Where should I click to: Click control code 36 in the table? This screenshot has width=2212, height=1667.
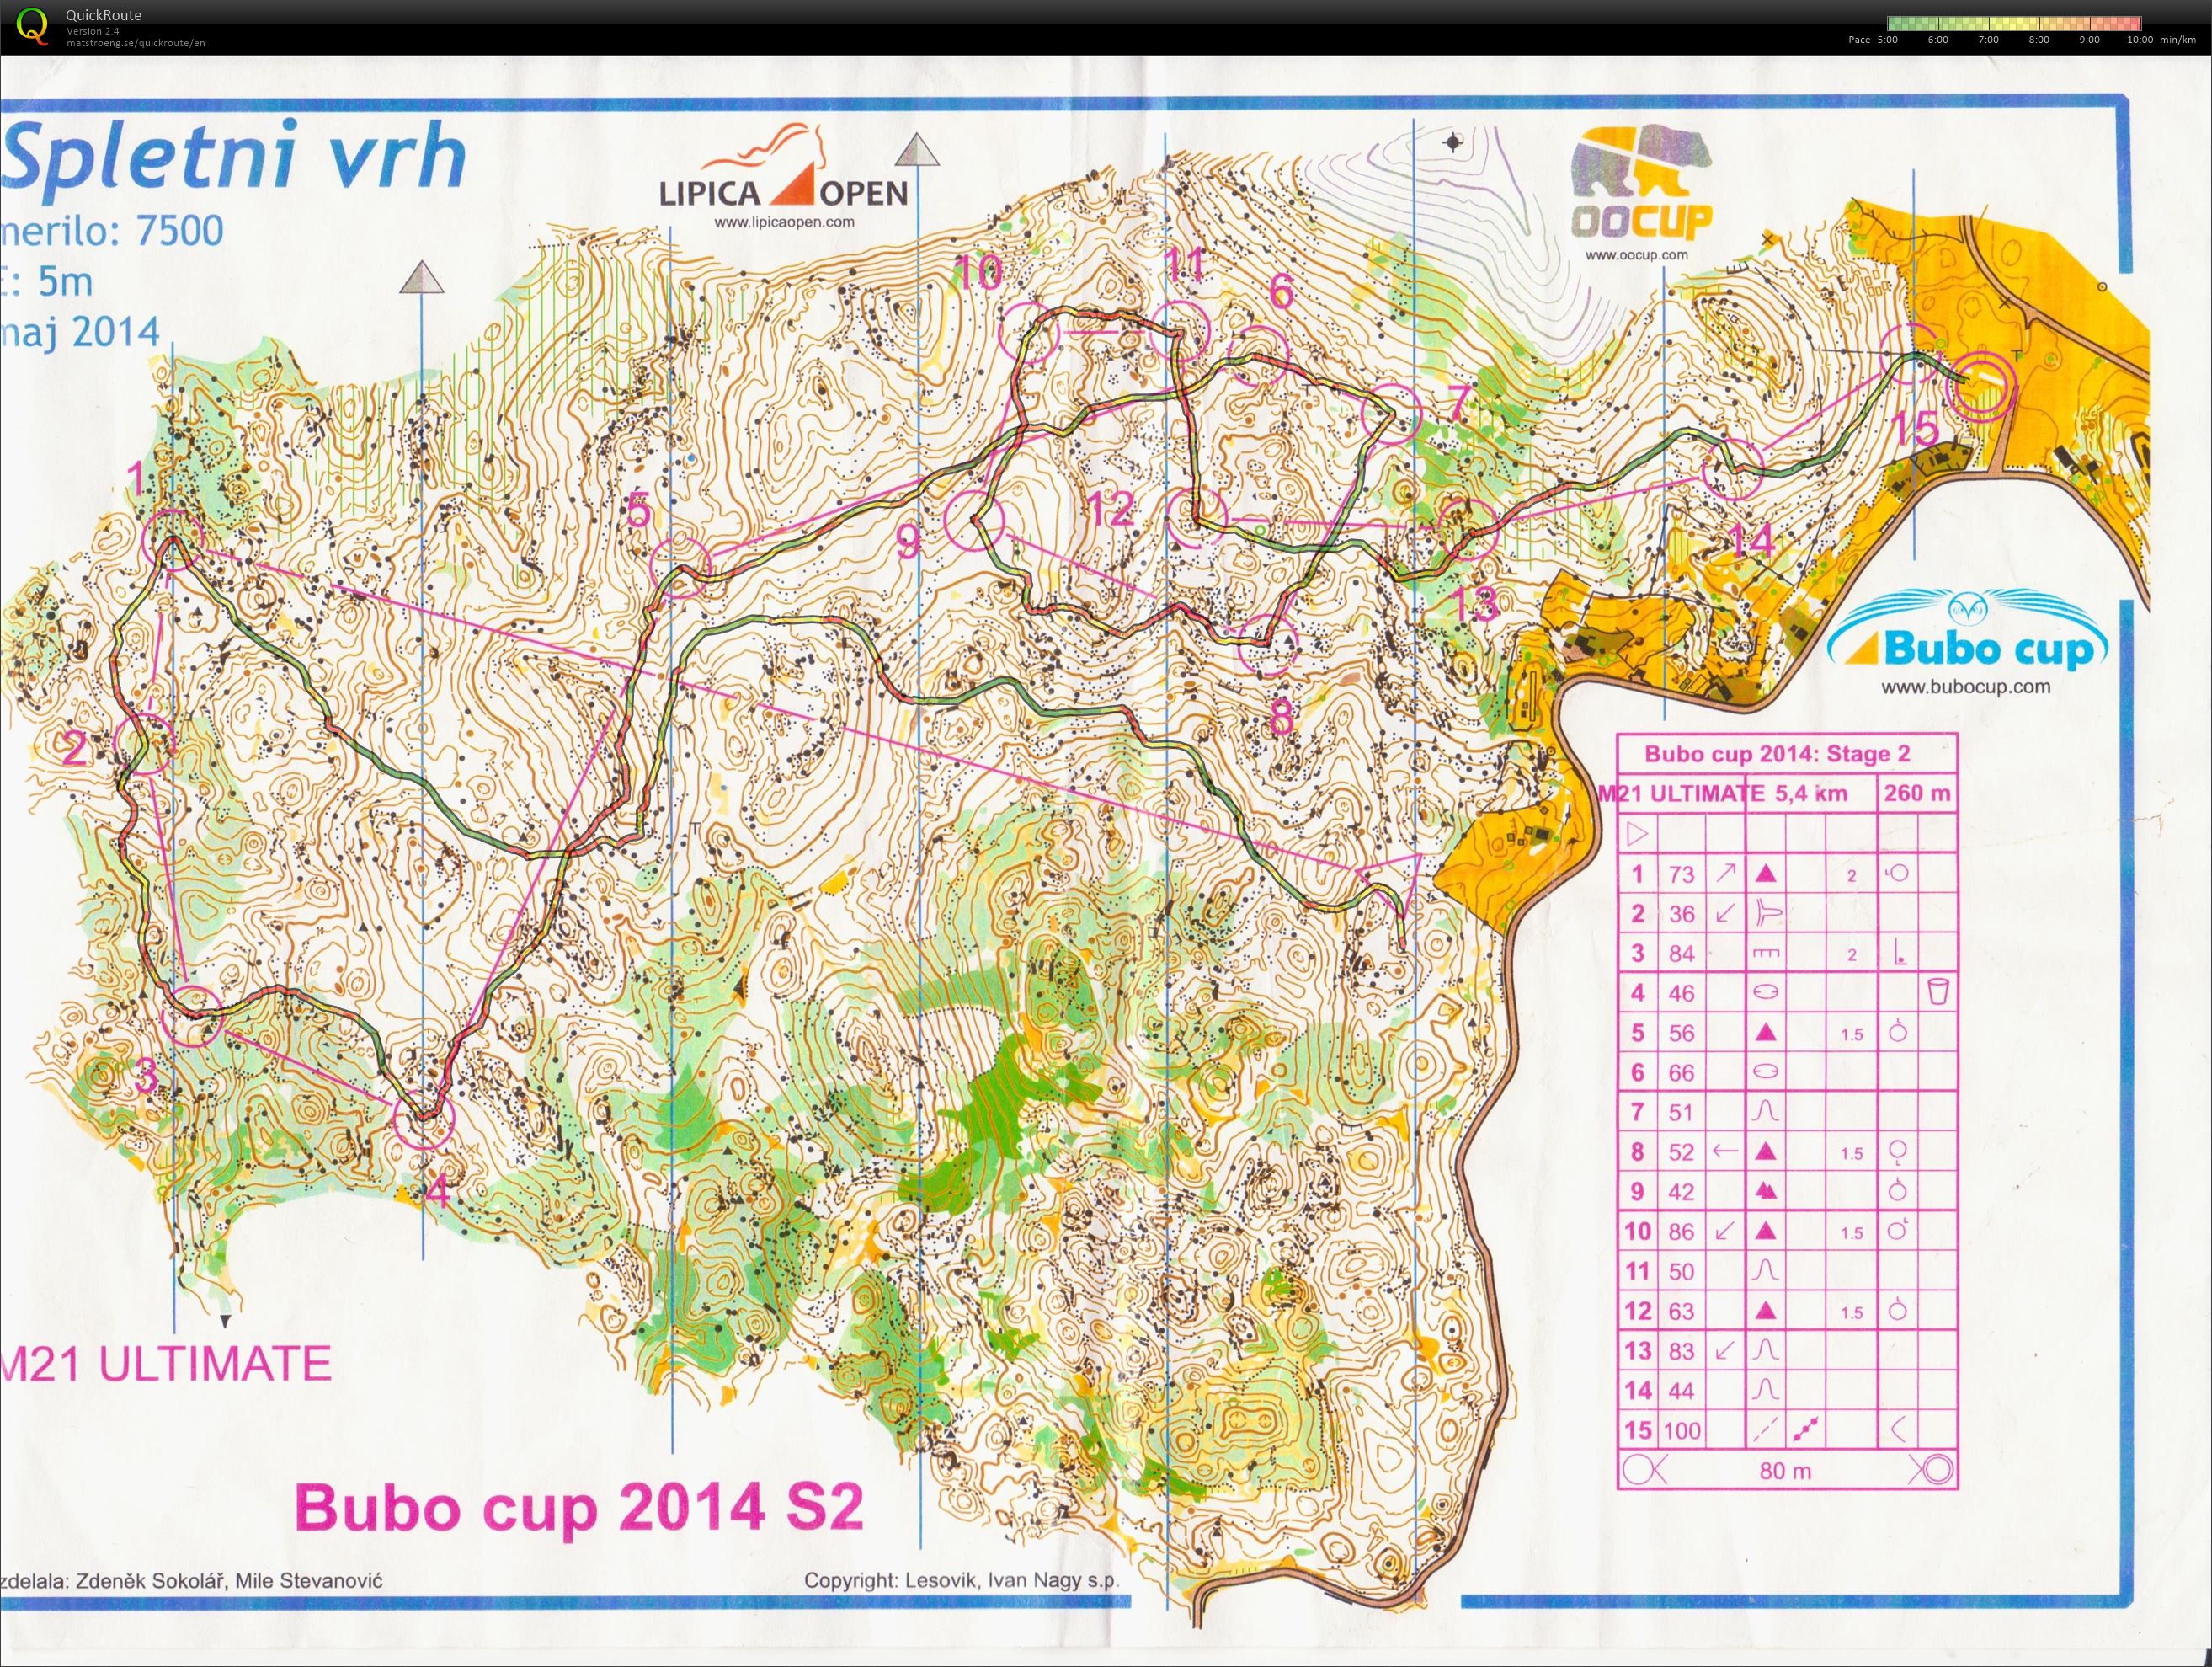[1681, 914]
